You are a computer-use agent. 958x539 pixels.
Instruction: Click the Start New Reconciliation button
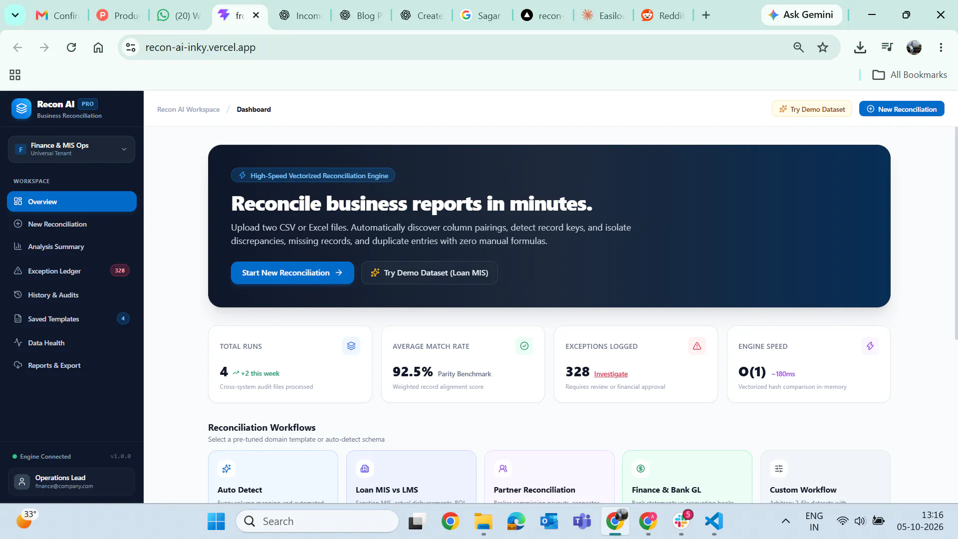[x=292, y=272]
